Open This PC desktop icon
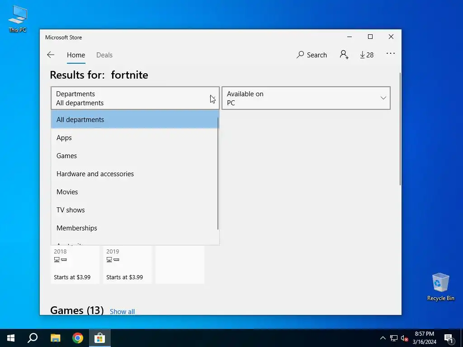The height and width of the screenshot is (347, 463). (x=18, y=19)
